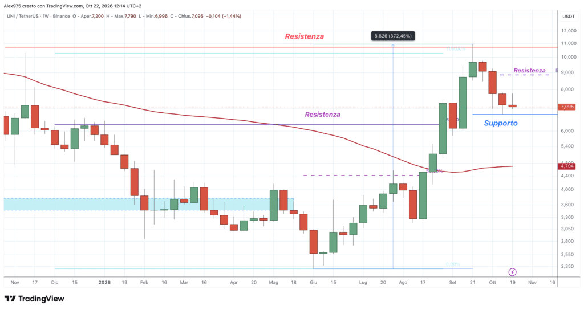Click the Set month label on time axis
This screenshot has width=584, height=310.
[452, 283]
